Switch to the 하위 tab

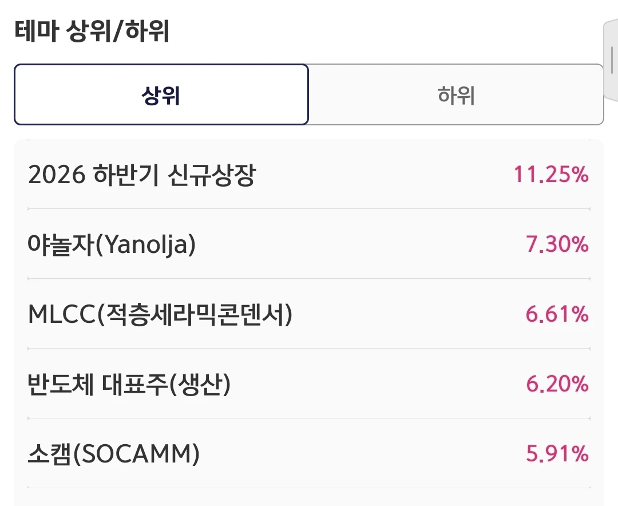(x=455, y=94)
